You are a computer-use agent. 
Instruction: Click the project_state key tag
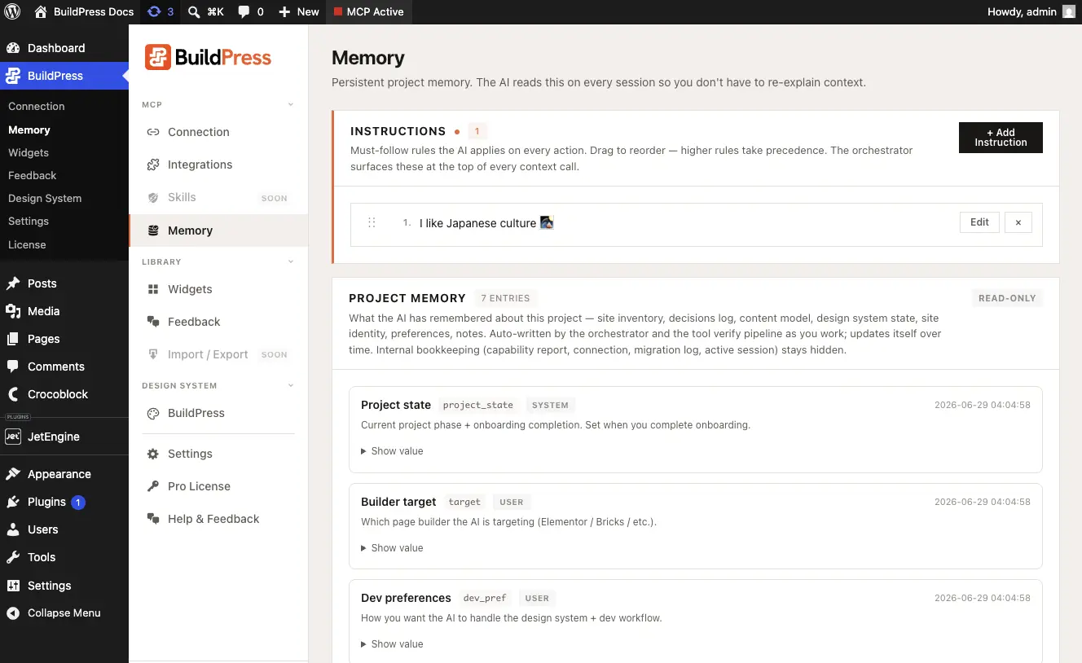pos(478,405)
